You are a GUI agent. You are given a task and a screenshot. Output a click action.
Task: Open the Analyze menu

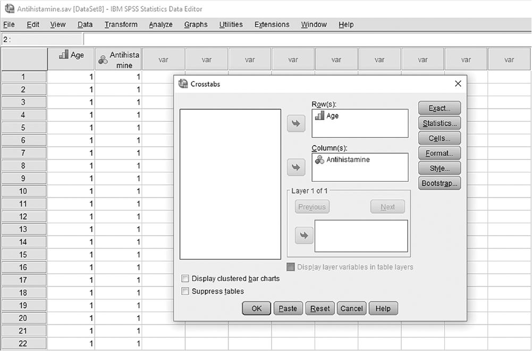(161, 24)
